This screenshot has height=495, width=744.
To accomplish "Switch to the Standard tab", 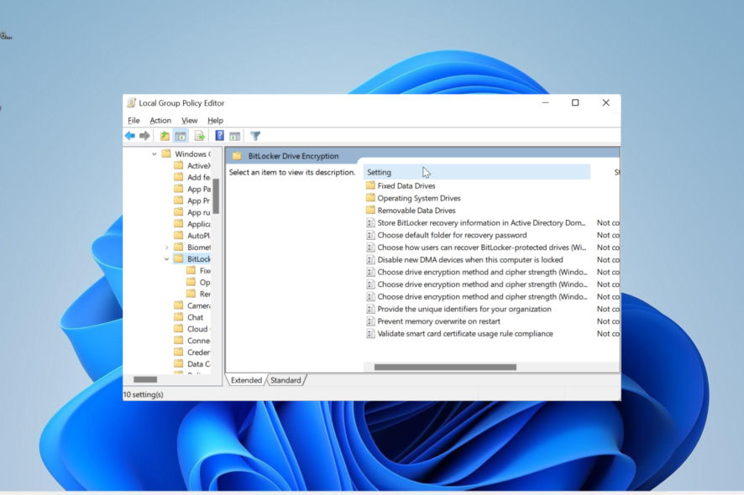I will [286, 380].
